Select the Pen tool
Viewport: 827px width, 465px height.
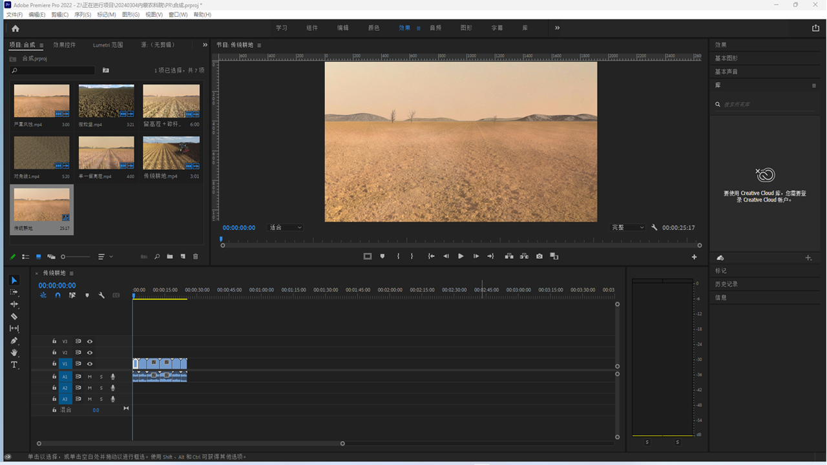pos(14,340)
